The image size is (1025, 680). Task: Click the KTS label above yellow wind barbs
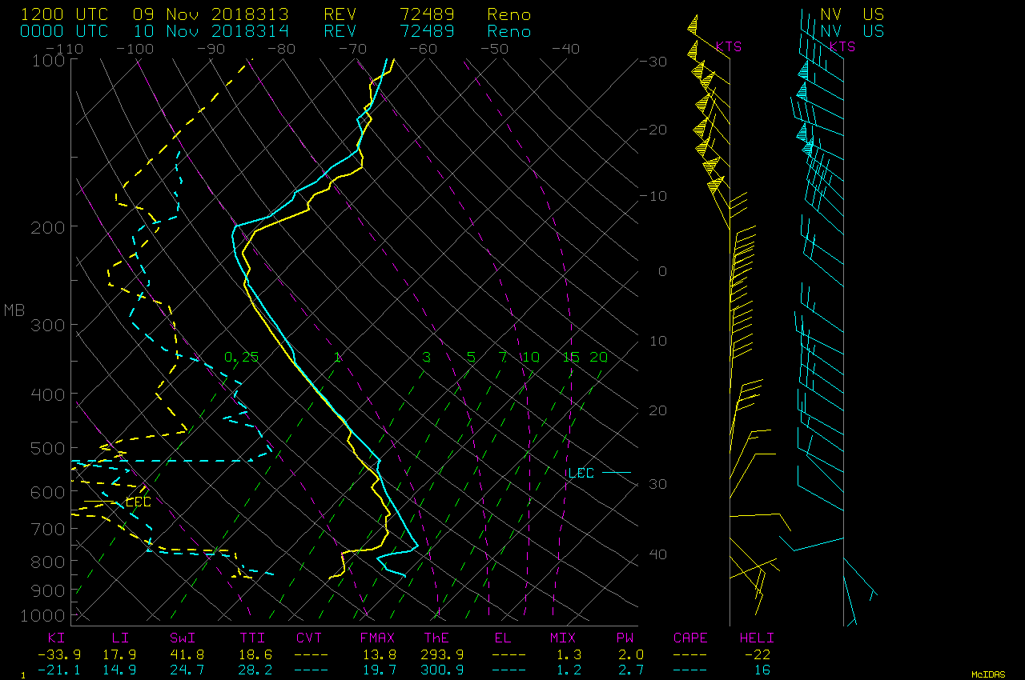[729, 46]
